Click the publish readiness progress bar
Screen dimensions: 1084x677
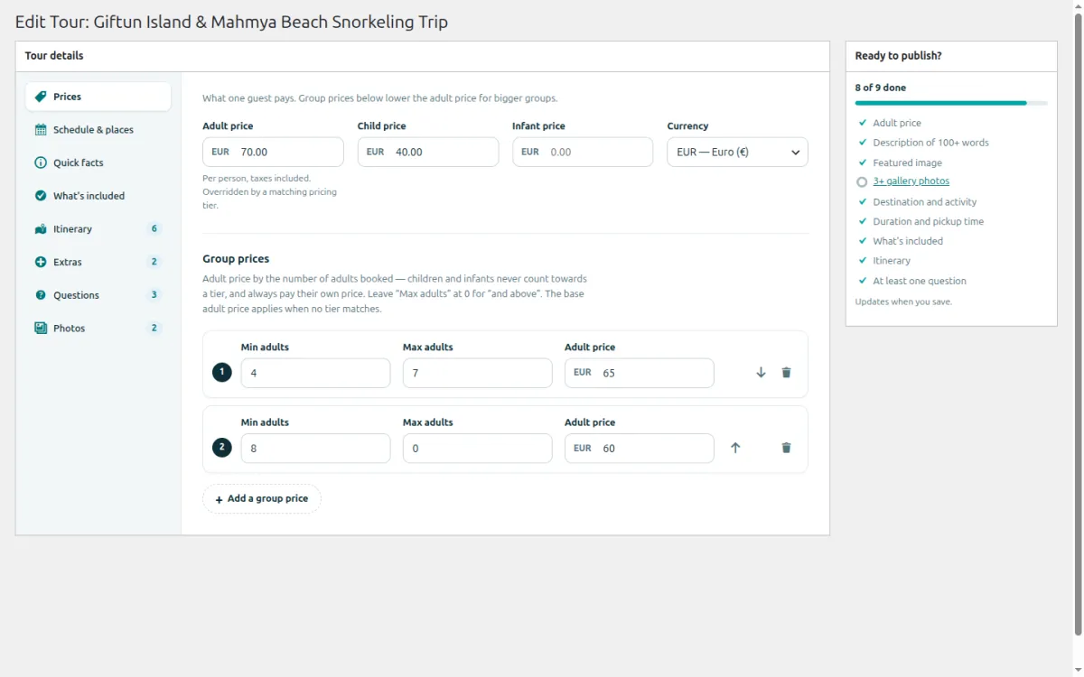(x=951, y=103)
